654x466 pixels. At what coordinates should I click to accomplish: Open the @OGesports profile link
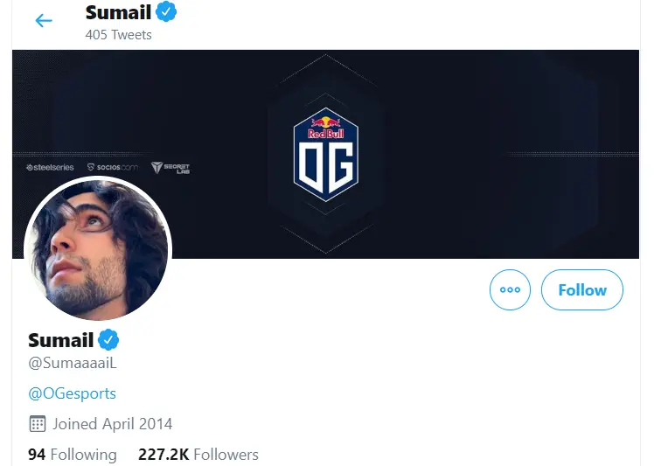pyautogui.click(x=72, y=393)
